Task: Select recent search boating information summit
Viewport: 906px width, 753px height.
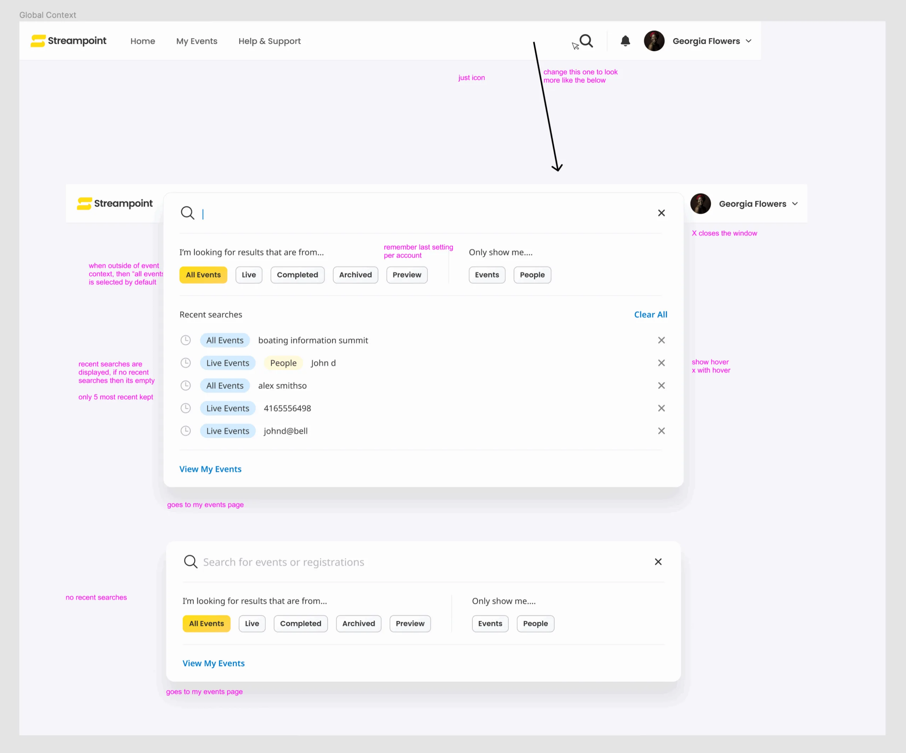Action: [313, 340]
